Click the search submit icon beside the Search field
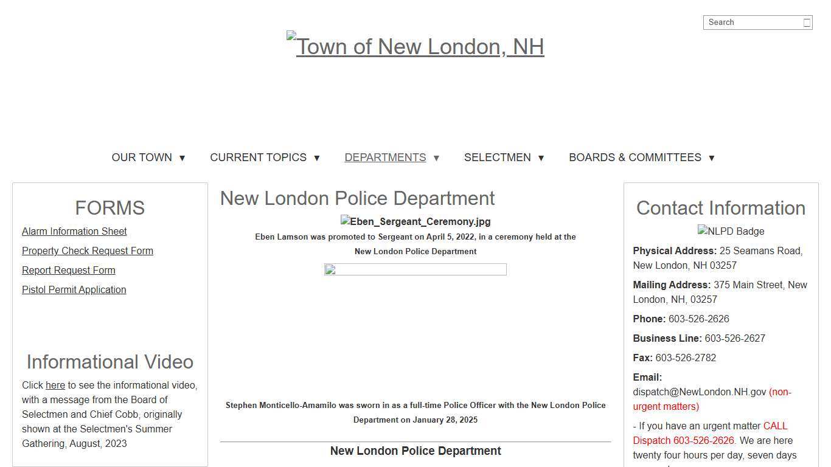 coord(807,22)
